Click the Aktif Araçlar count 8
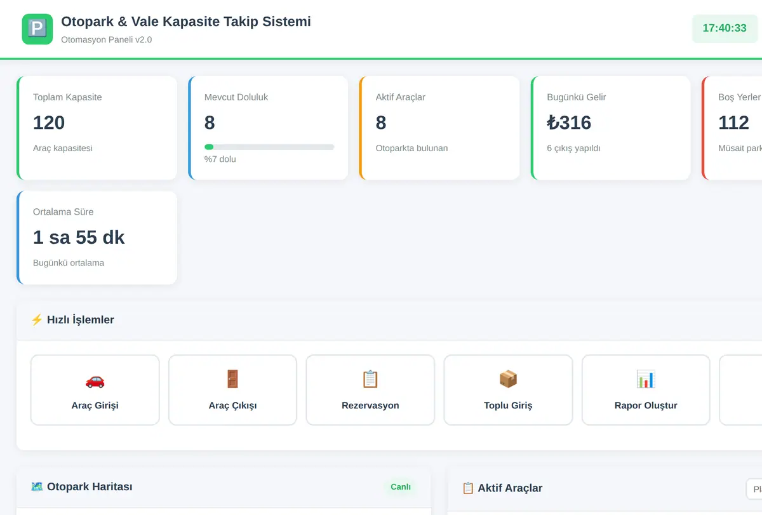The height and width of the screenshot is (515, 762). pyautogui.click(x=381, y=123)
